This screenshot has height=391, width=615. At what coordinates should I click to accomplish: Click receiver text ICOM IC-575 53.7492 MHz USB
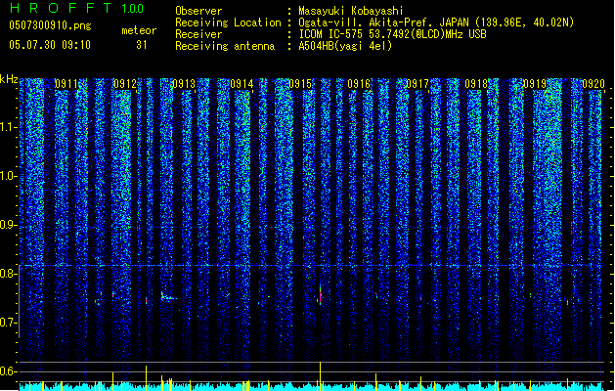click(x=392, y=34)
